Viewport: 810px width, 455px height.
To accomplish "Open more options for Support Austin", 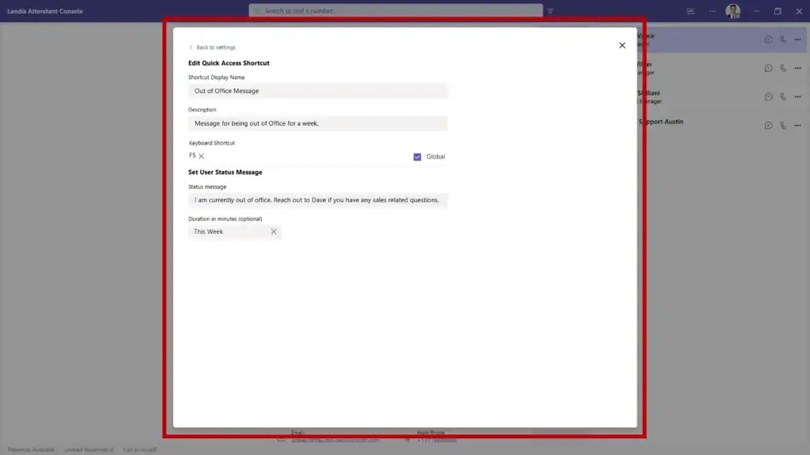I will coord(797,125).
